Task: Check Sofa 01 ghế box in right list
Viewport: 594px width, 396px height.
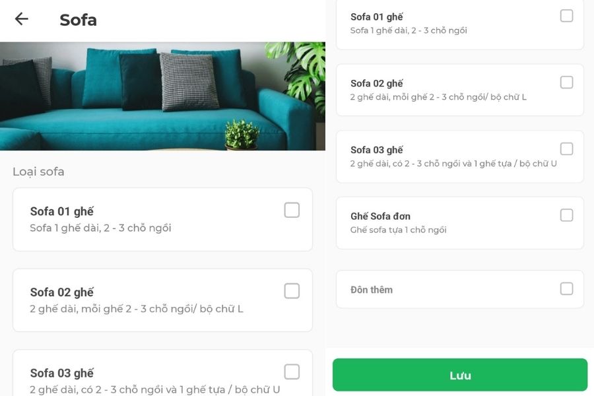Action: click(x=566, y=16)
